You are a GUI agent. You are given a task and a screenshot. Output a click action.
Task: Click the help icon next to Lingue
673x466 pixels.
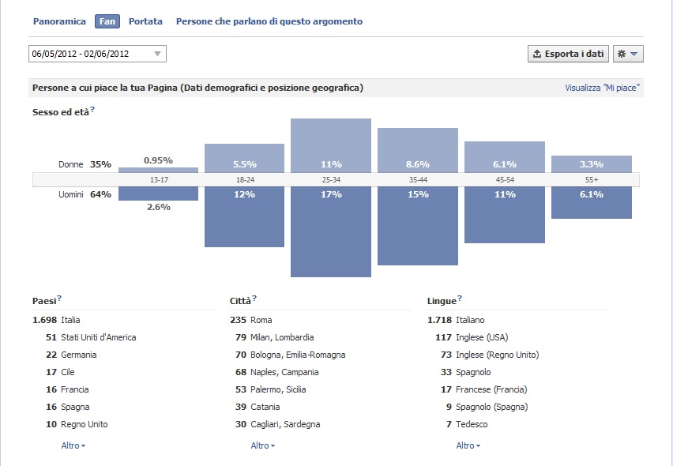click(x=460, y=299)
